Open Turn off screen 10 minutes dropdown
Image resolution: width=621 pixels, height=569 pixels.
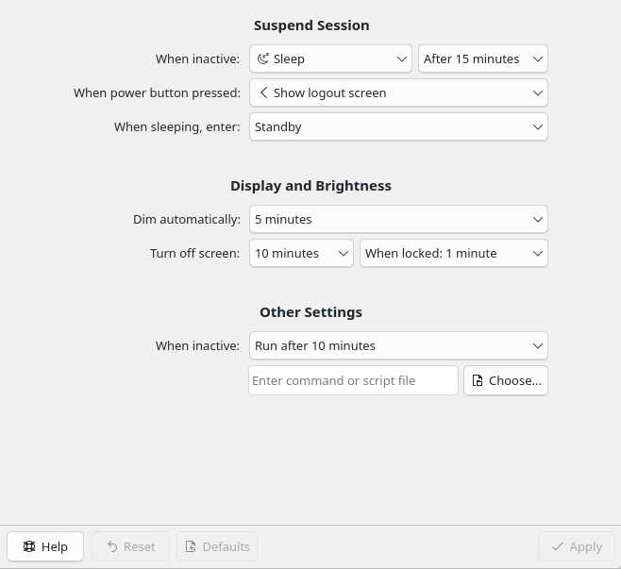click(301, 253)
